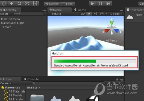The width and height of the screenshot is (144, 101).
Task: Select All Materials saved search
Action: [x=15, y=91]
